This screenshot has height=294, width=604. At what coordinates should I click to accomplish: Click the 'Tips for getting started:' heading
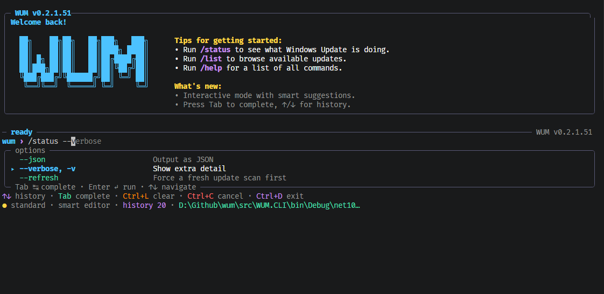[x=228, y=40]
